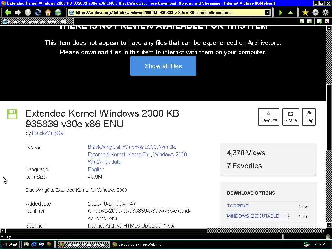Click the 7 Favorites text
Image resolution: width=332 pixels, height=249 pixels.
[x=244, y=166]
